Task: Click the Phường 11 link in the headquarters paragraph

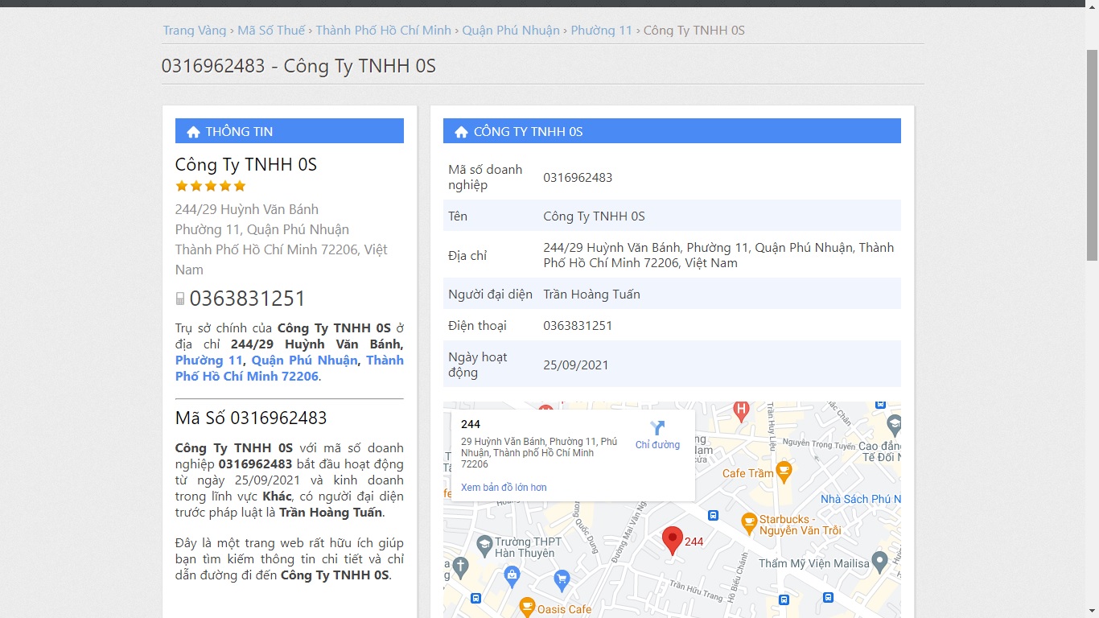Action: click(209, 360)
